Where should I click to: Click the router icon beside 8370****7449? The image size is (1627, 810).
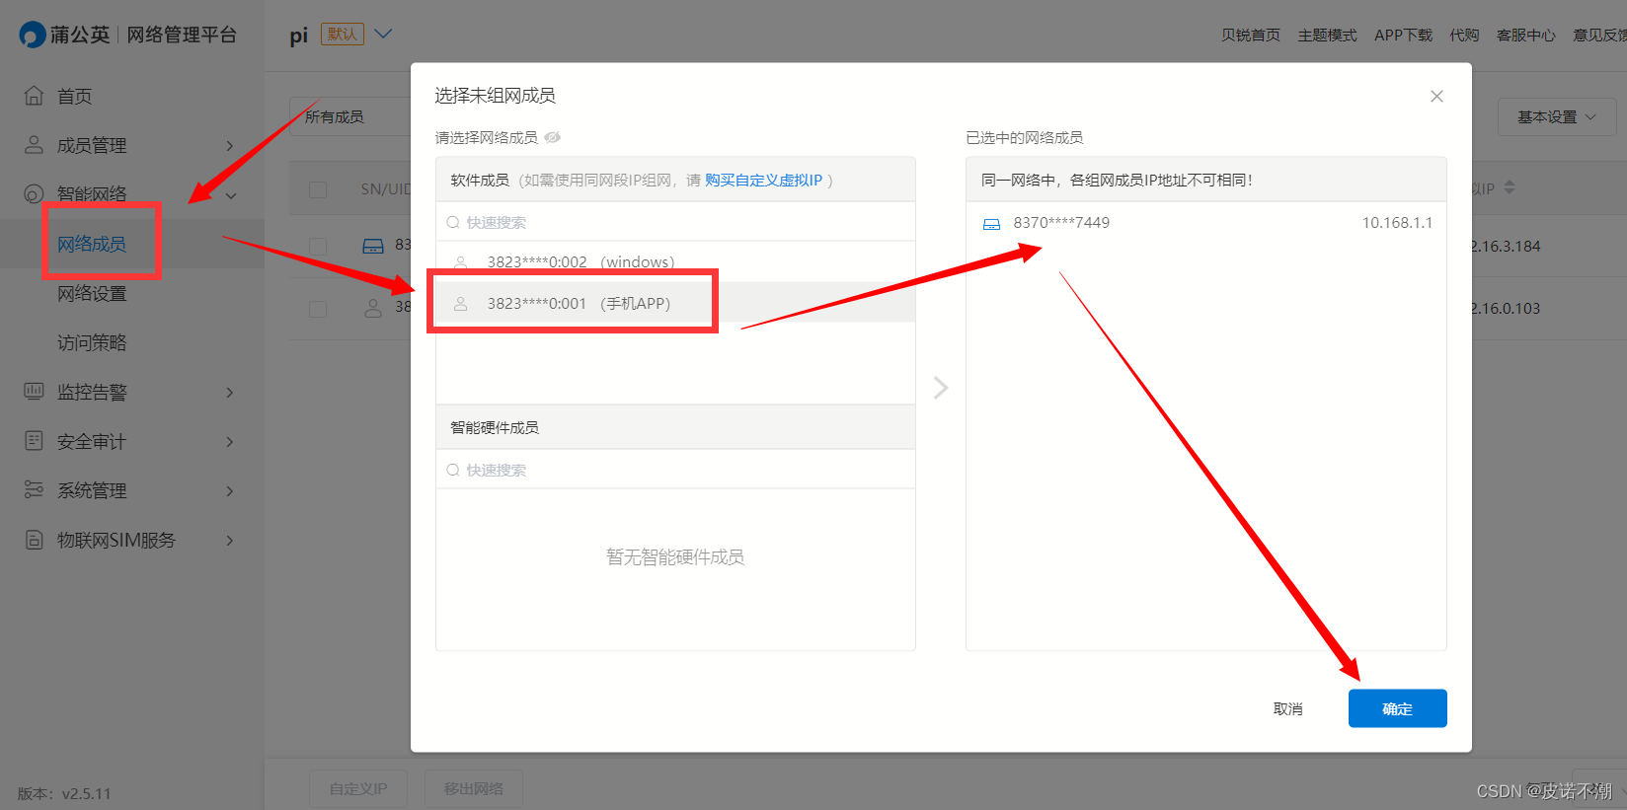point(991,224)
